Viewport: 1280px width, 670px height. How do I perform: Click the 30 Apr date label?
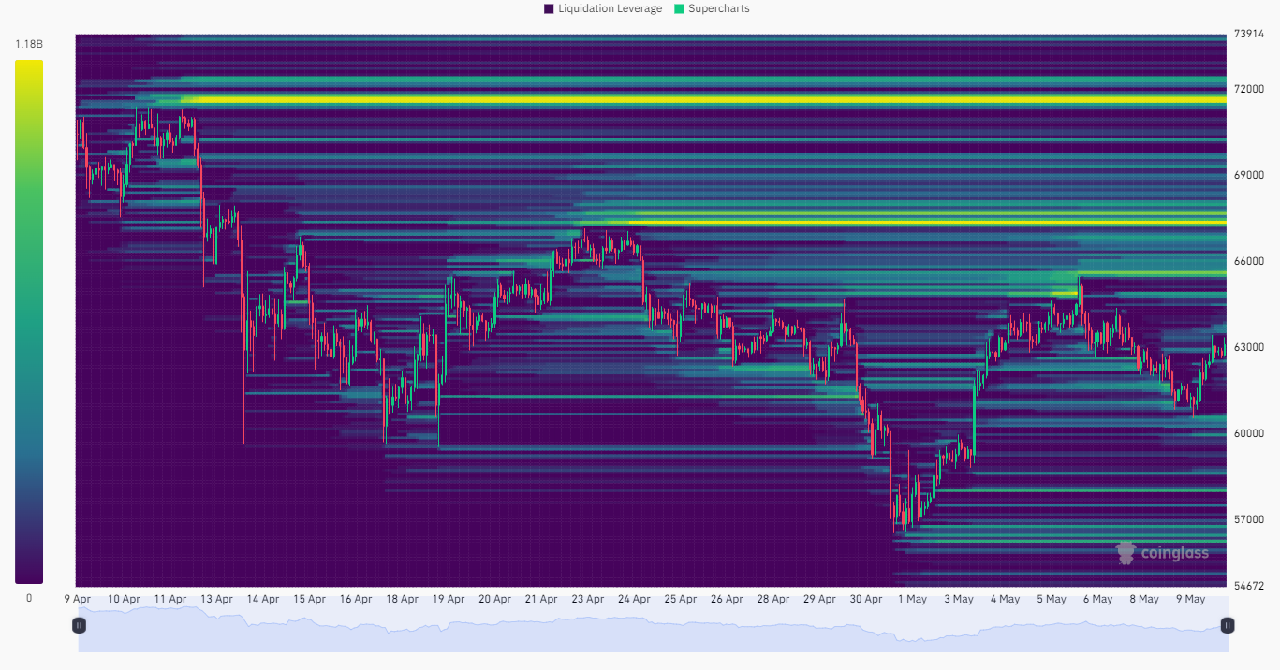pos(866,599)
